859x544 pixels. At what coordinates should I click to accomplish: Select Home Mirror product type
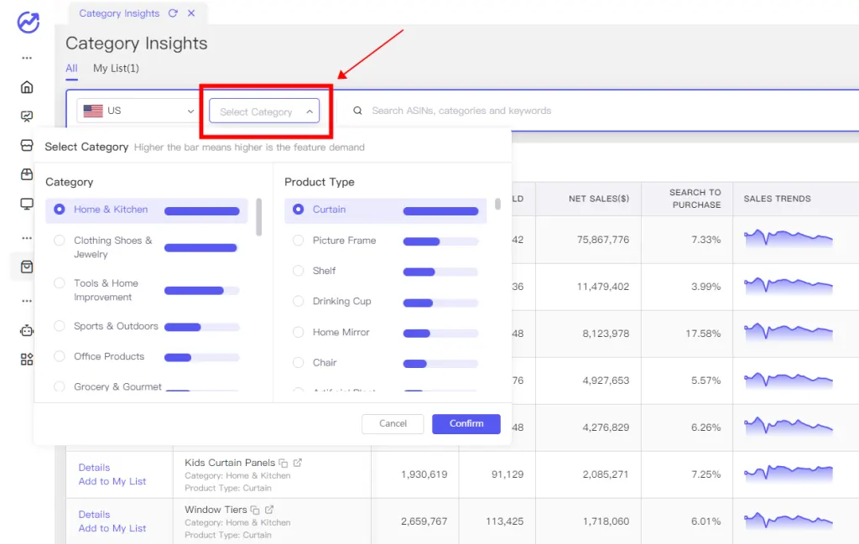(298, 332)
